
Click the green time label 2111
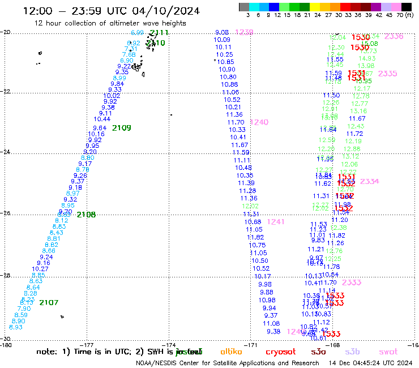pos(159,33)
